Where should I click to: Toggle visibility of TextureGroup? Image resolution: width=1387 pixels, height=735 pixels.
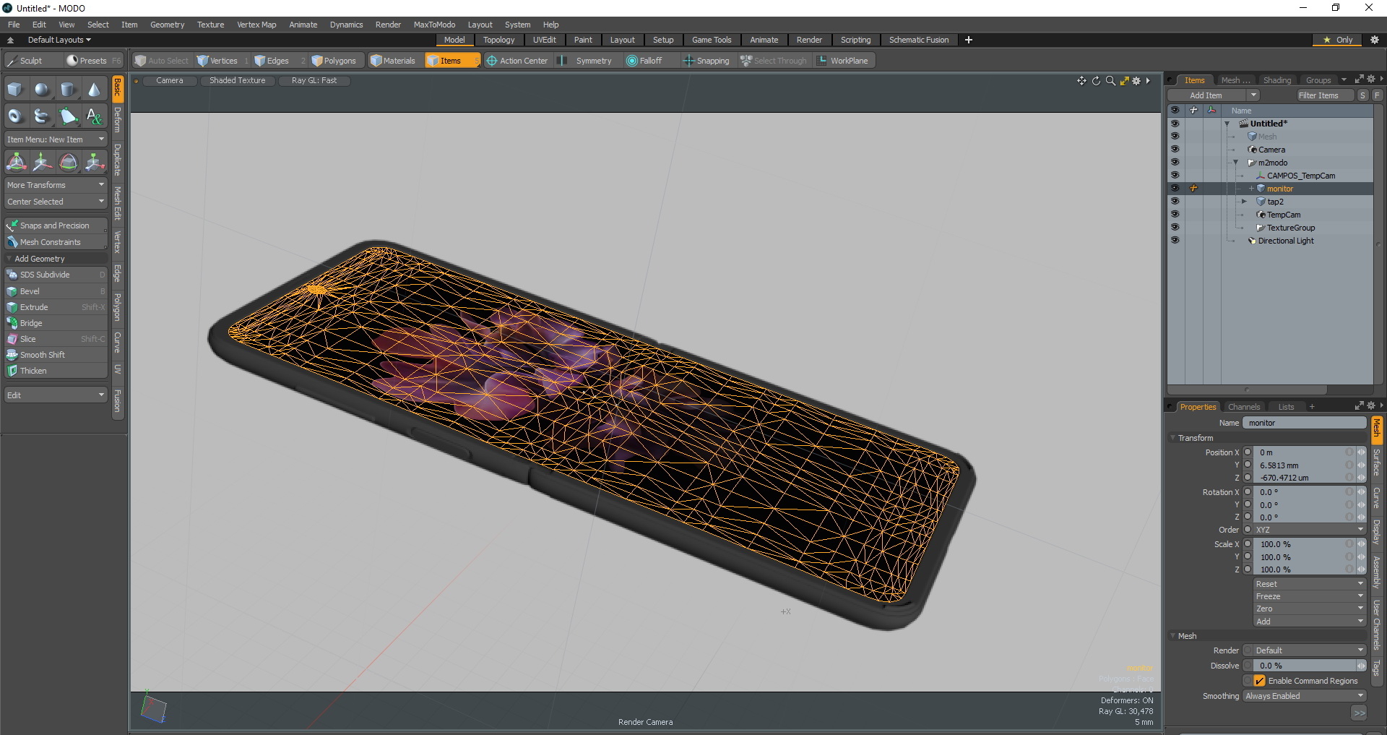tap(1175, 228)
